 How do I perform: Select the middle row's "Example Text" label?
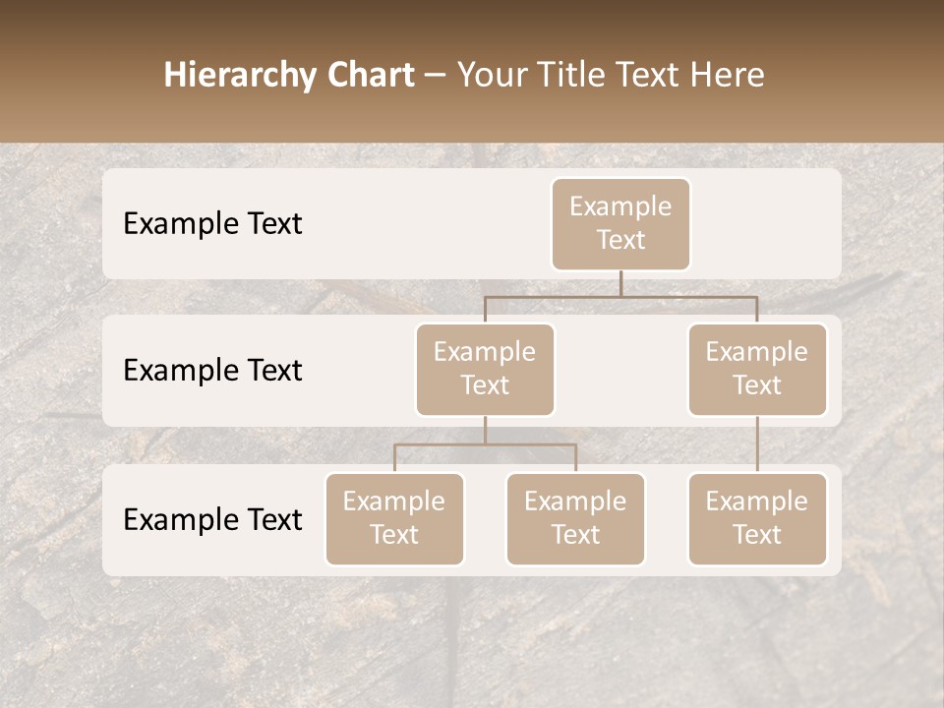212,370
